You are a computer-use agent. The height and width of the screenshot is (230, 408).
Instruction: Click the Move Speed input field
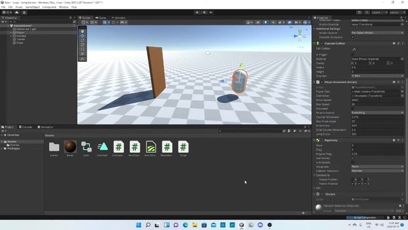point(377,100)
